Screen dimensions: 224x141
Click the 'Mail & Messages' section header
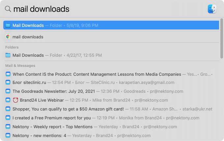click(20, 66)
